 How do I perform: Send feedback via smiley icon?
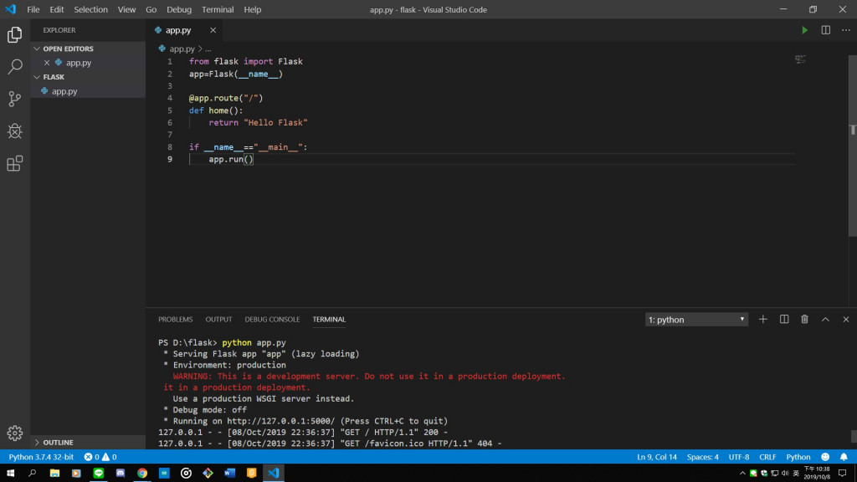pyautogui.click(x=825, y=457)
